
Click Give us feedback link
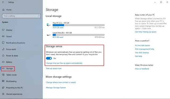click(x=142, y=69)
